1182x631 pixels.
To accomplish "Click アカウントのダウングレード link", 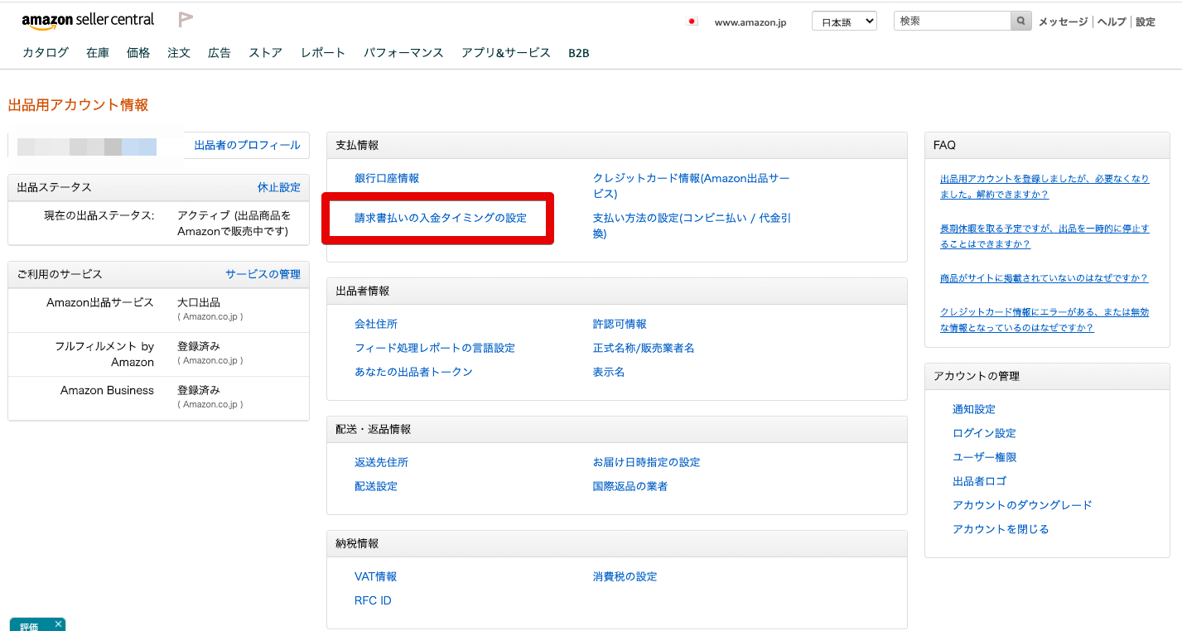I will [1022, 505].
